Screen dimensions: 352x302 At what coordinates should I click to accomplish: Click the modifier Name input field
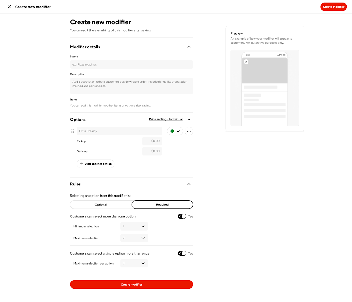[x=131, y=64]
